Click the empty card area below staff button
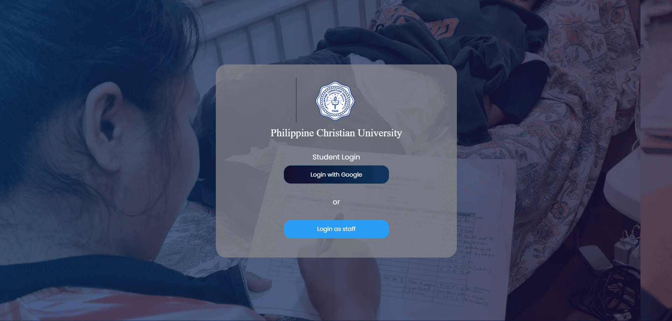The image size is (672, 321). (336, 248)
